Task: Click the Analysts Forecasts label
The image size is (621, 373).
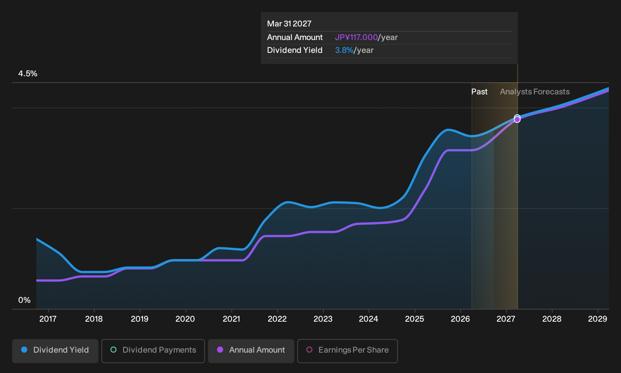Action: point(535,92)
